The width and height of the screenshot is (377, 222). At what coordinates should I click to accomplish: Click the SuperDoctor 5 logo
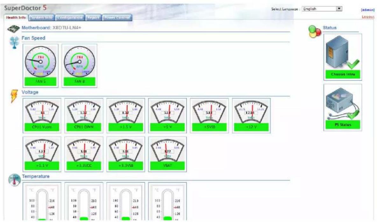click(25, 8)
